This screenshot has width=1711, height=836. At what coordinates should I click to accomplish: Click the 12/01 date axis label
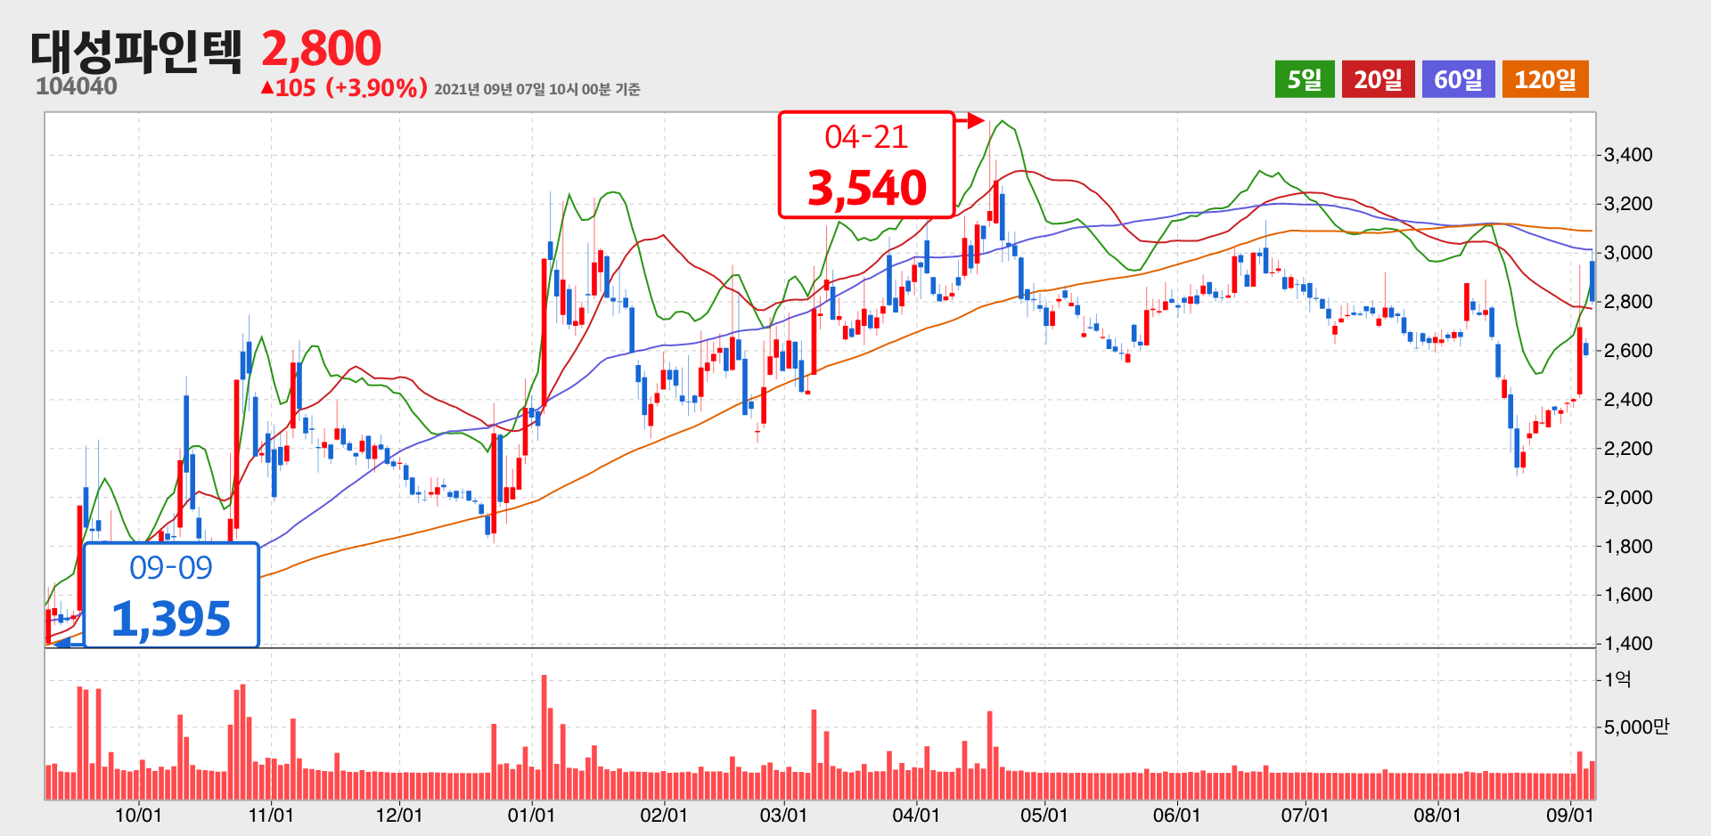(399, 816)
